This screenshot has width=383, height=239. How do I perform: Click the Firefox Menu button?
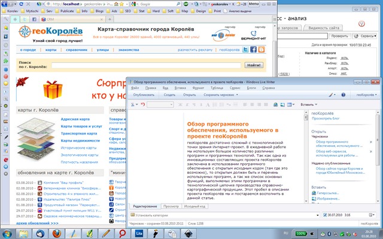[x=254, y=4]
